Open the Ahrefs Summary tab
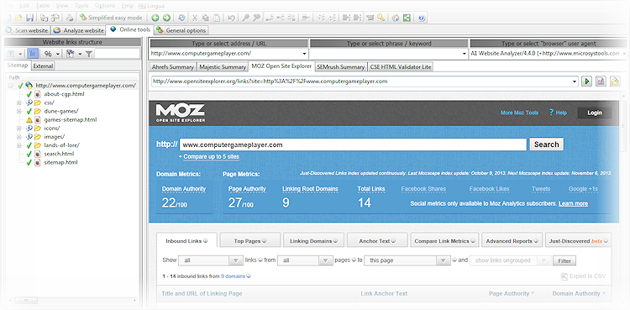 pos(173,66)
